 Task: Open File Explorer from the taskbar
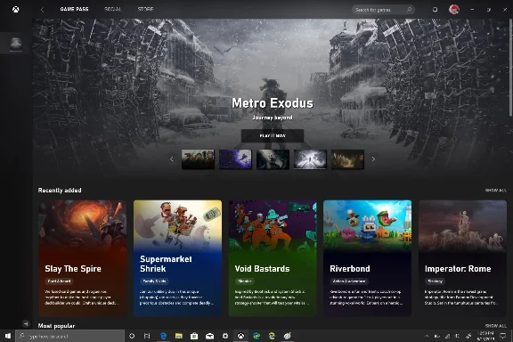click(179, 336)
